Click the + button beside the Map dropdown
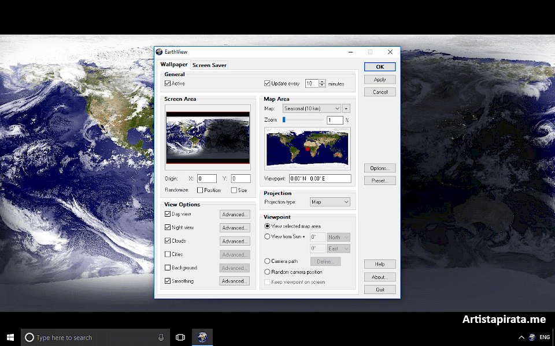The image size is (555, 346). (x=346, y=108)
